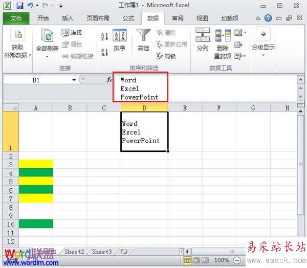Click the Select All corner button

11,108
